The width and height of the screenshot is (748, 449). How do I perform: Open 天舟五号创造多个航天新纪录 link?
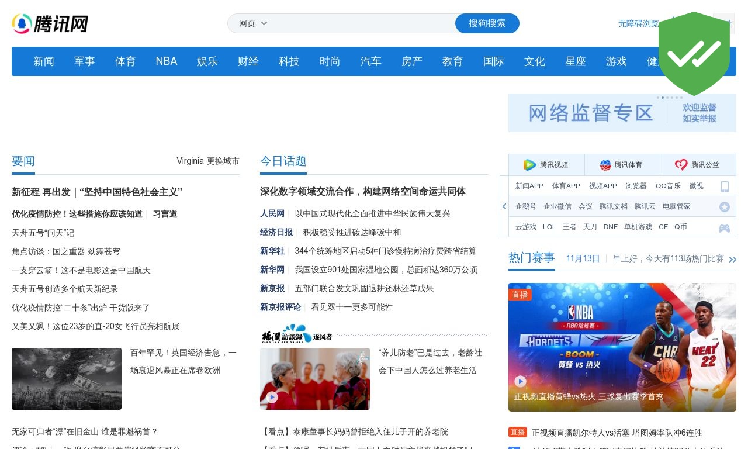click(65, 289)
